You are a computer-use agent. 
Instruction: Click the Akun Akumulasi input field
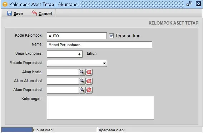[x=63, y=81]
